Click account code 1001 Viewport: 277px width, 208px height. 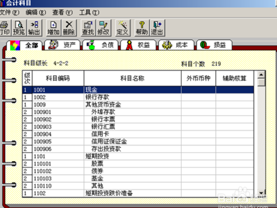coord(39,90)
